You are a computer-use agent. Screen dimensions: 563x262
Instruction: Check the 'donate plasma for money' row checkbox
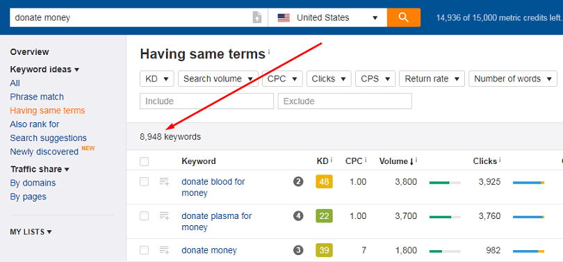145,216
